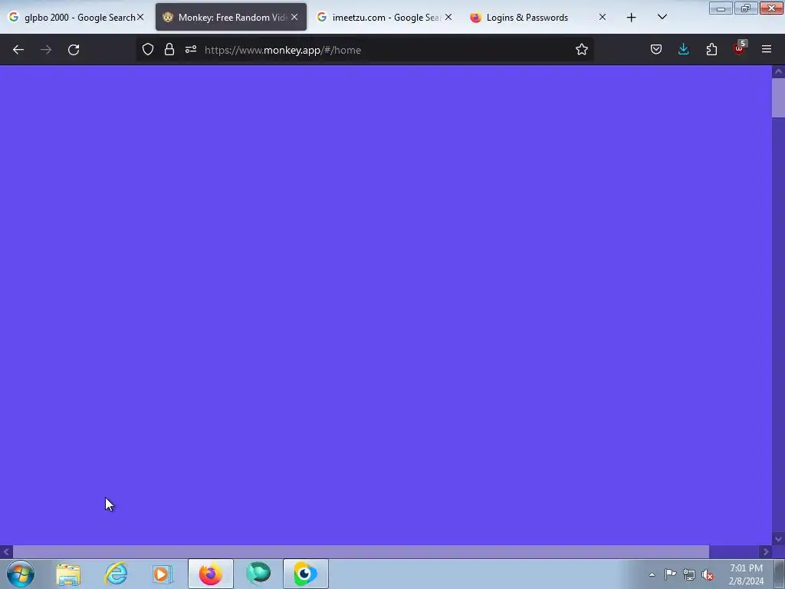
Task: Open the network status tray icon
Action: pos(689,574)
